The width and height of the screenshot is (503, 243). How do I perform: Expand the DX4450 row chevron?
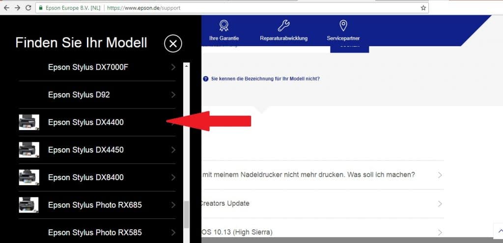173,150
